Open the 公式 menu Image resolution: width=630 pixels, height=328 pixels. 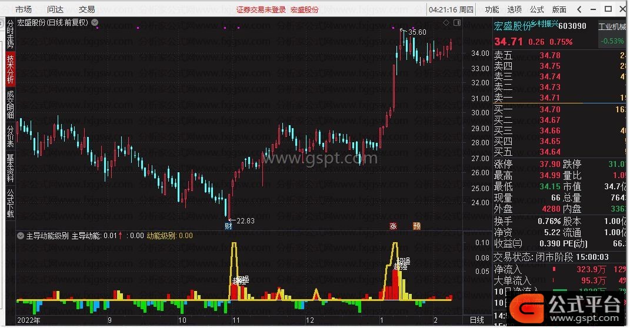click(537, 9)
